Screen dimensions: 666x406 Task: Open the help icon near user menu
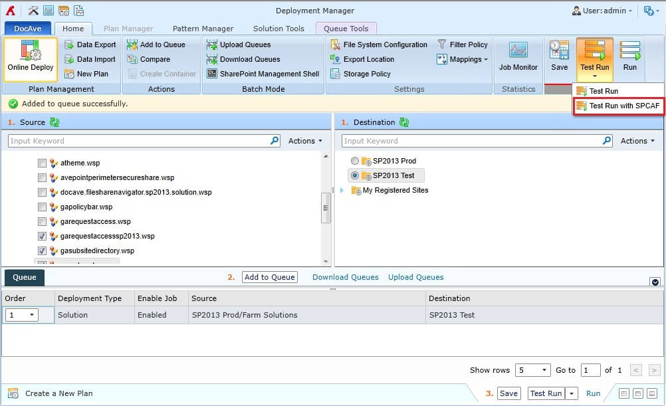point(649,11)
